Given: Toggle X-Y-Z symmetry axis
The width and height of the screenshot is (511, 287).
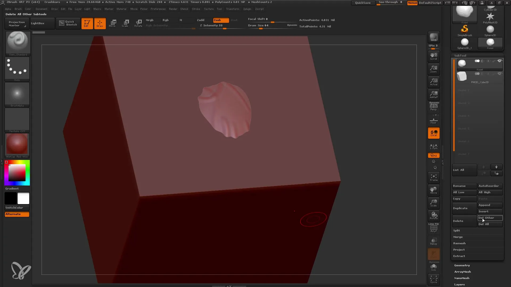Looking at the screenshot, I should pos(434,155).
